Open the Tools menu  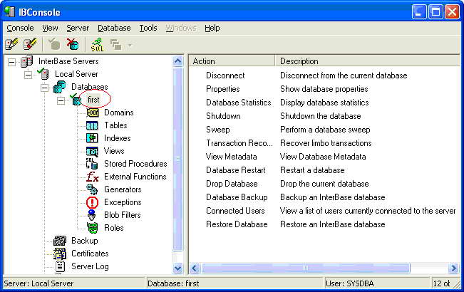(148, 28)
